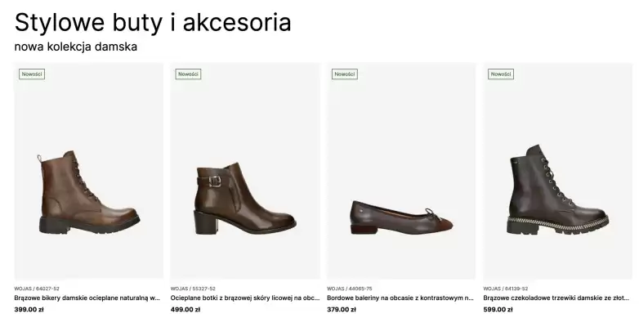The width and height of the screenshot is (639, 327).
Task: Click the 399.00 zł price
Action: tap(29, 310)
